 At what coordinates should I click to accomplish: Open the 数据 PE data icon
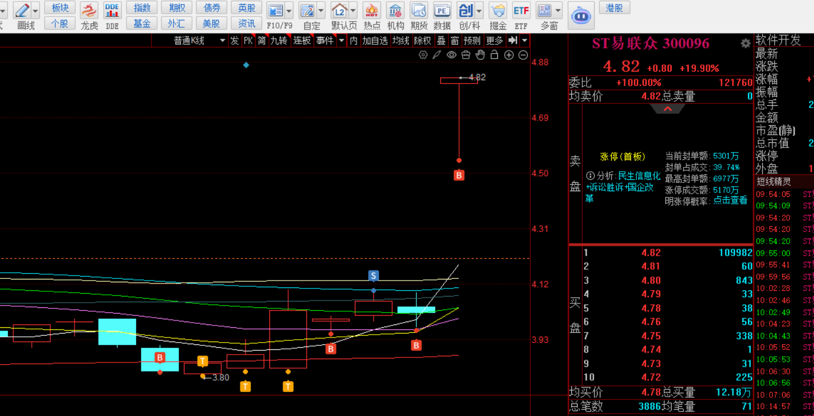point(442,10)
